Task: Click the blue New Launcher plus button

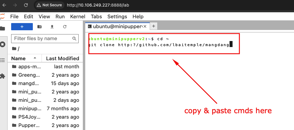Action: 22,27
